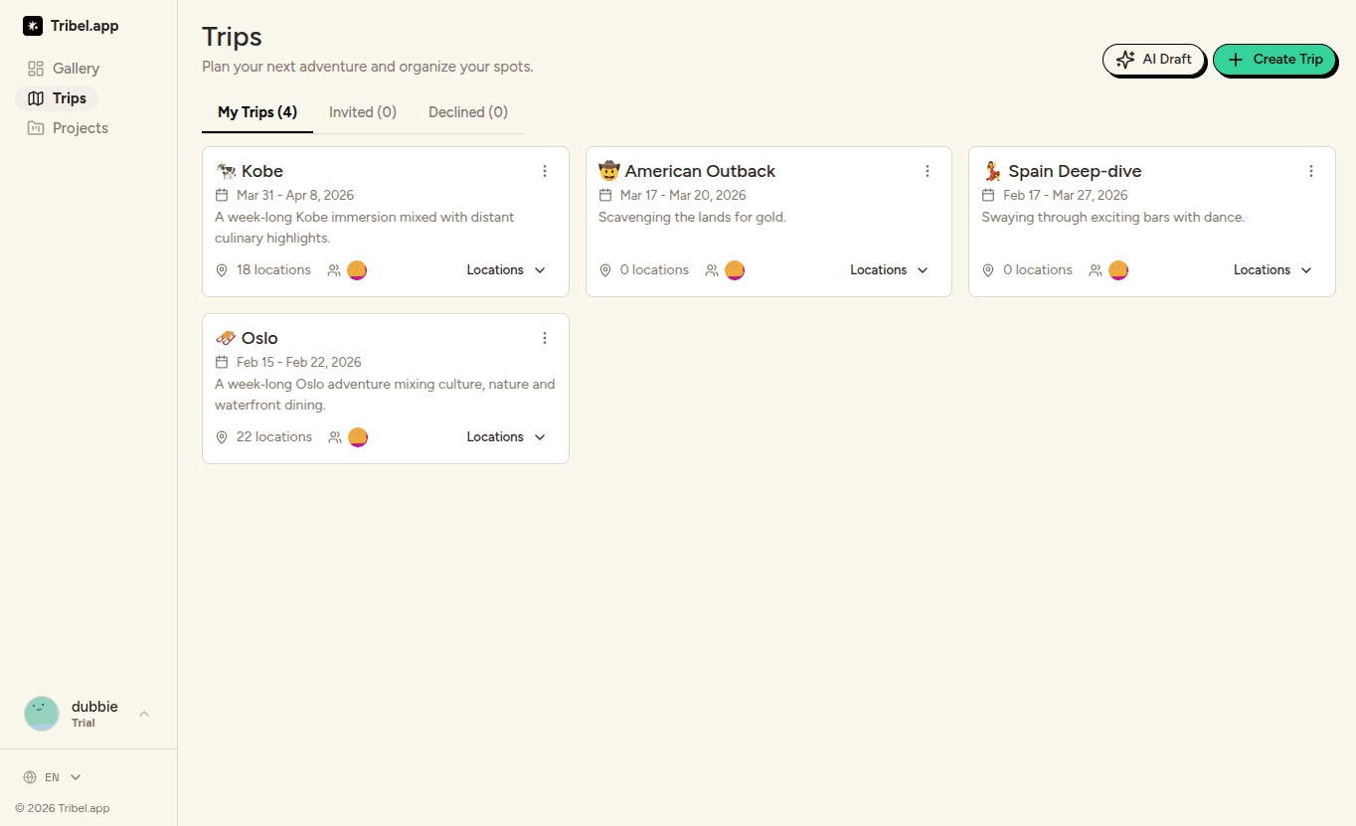Switch to the Invited (0) tab
This screenshot has width=1356, height=826.
pyautogui.click(x=363, y=112)
